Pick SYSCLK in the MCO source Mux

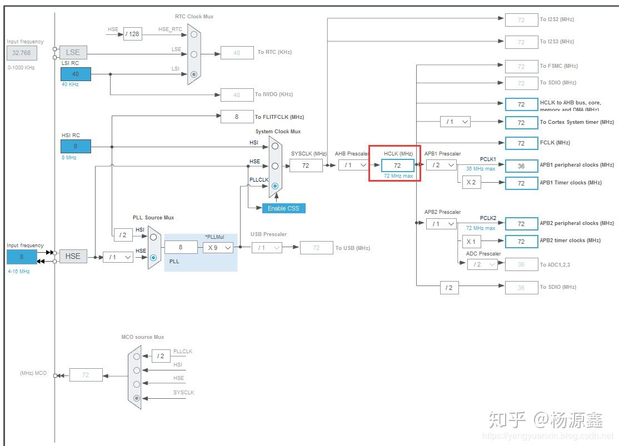[137, 398]
